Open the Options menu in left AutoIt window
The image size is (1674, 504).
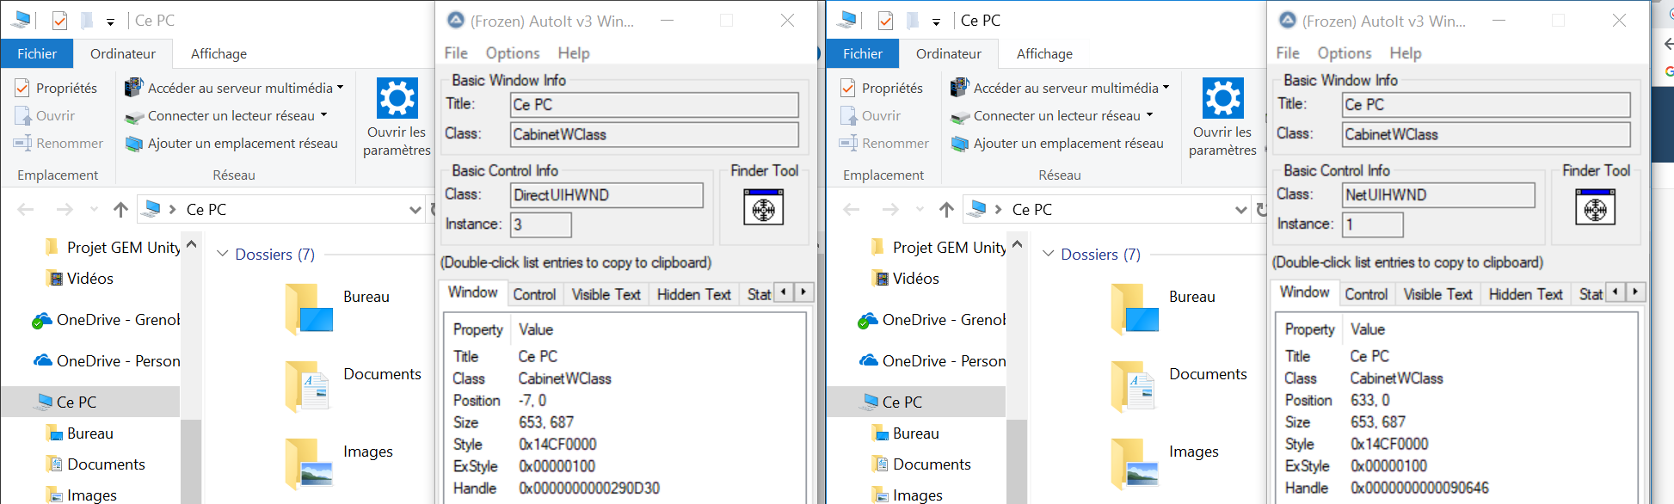(x=513, y=53)
